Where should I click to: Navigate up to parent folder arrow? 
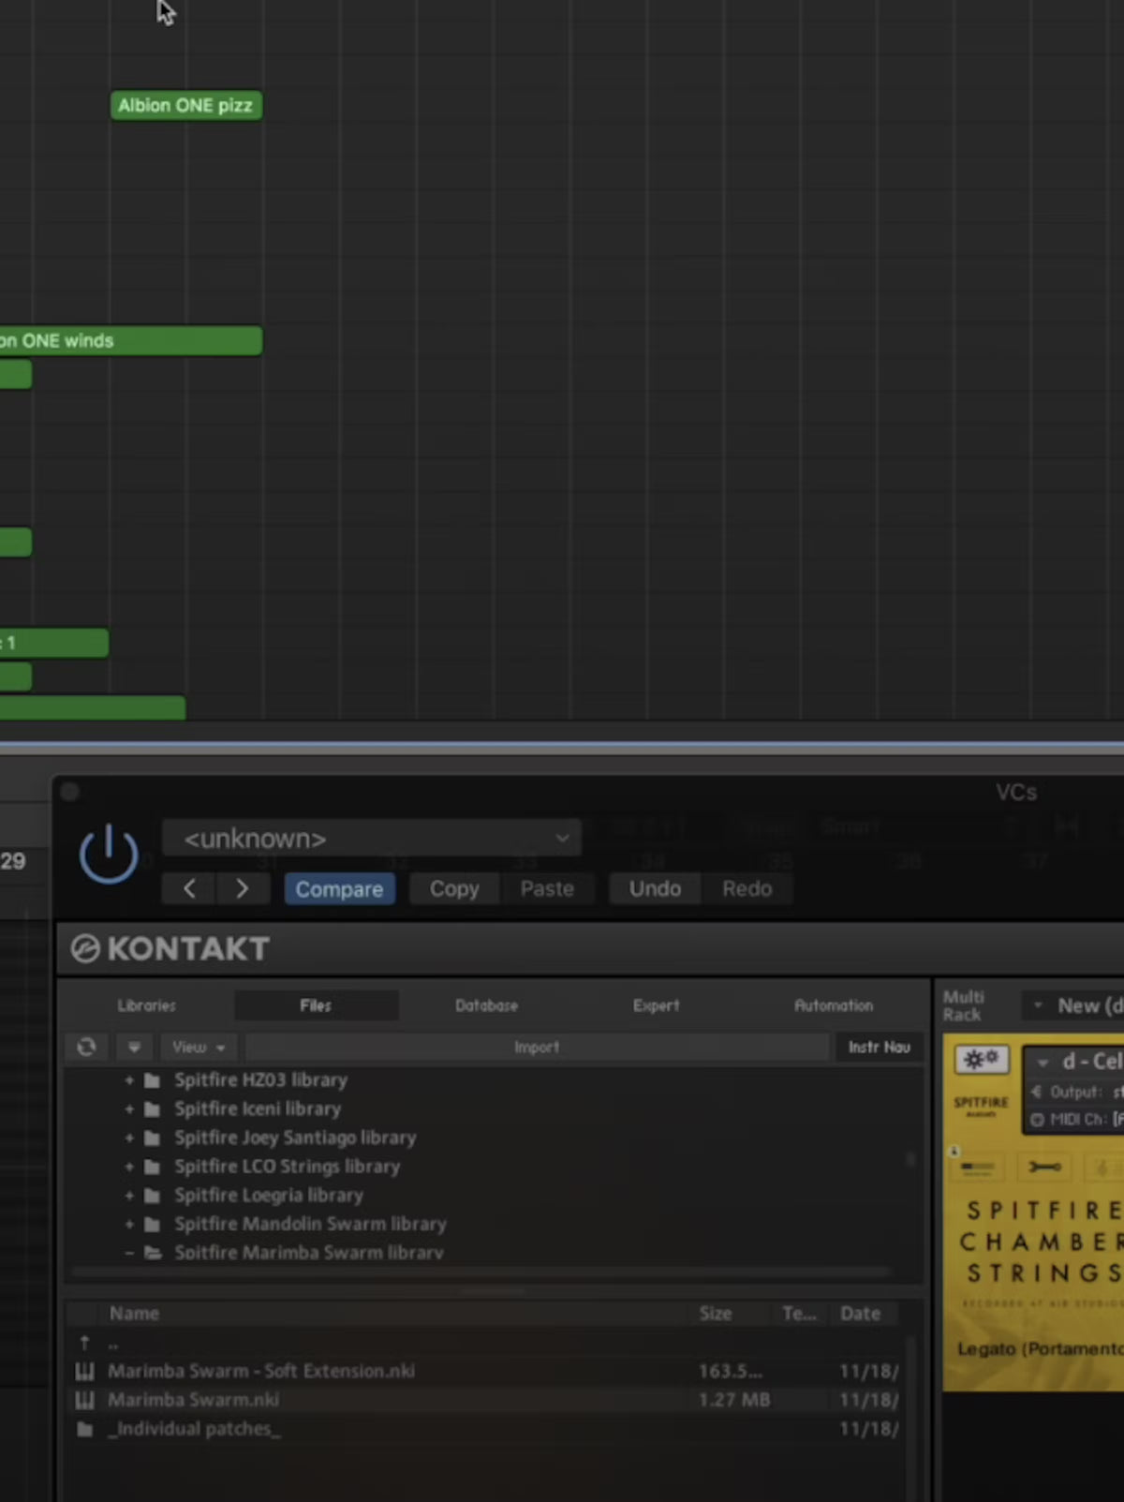pyautogui.click(x=84, y=1343)
